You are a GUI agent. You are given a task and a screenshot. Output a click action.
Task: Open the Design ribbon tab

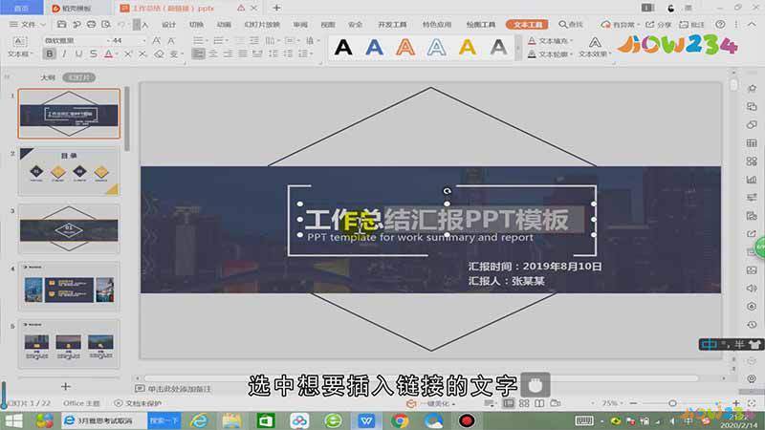pos(168,25)
